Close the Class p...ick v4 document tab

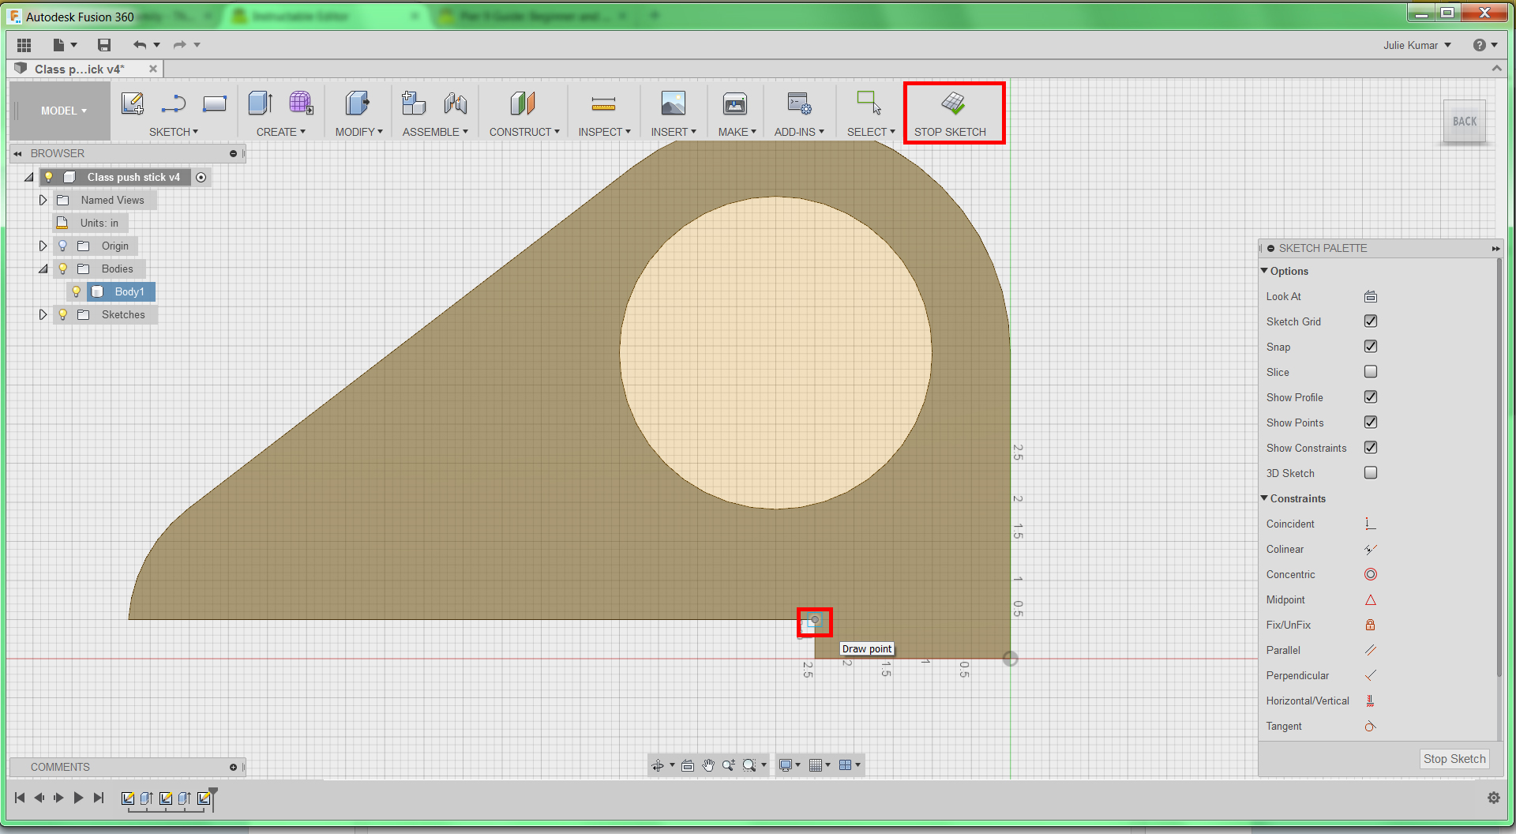(153, 69)
